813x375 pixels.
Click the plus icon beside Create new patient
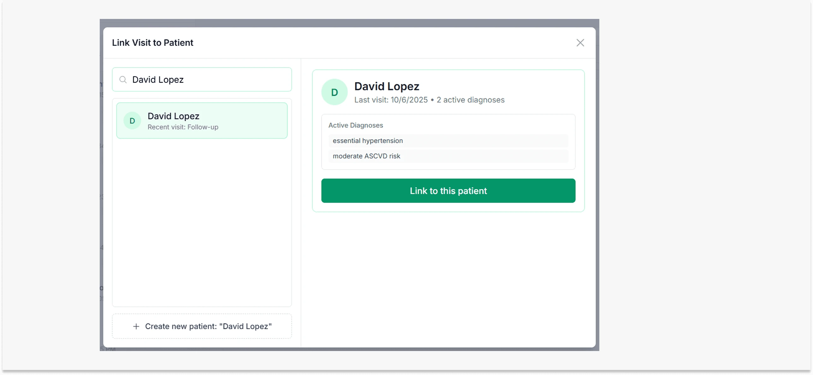click(x=136, y=326)
